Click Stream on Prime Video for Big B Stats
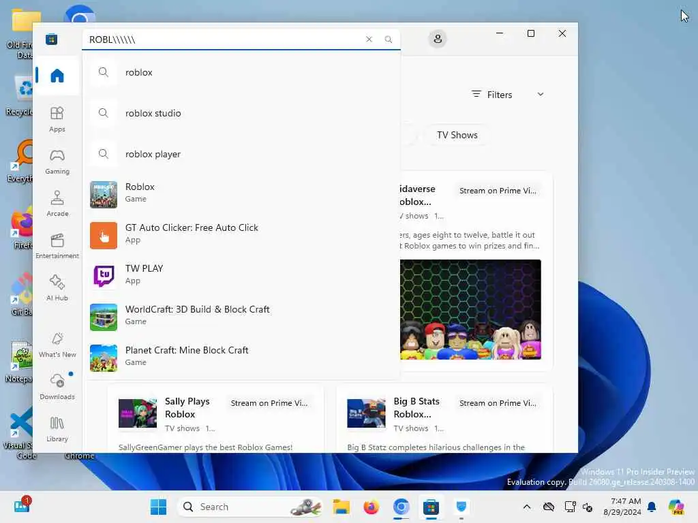The image size is (698, 523). coord(498,403)
